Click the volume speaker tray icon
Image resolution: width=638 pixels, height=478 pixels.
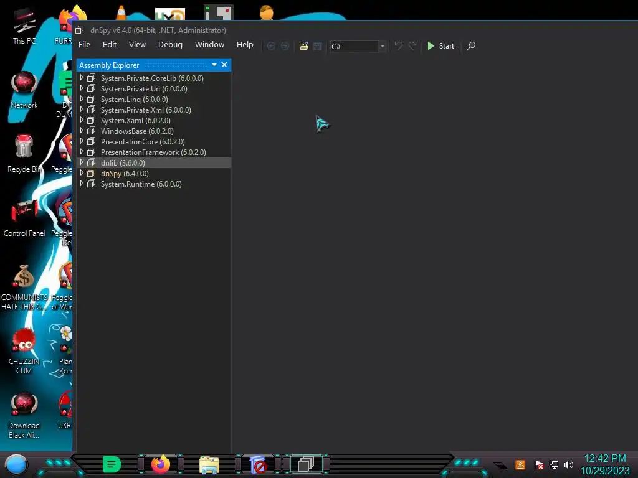click(569, 464)
